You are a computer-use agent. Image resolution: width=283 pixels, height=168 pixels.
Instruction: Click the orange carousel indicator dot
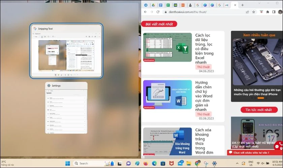coord(261,98)
